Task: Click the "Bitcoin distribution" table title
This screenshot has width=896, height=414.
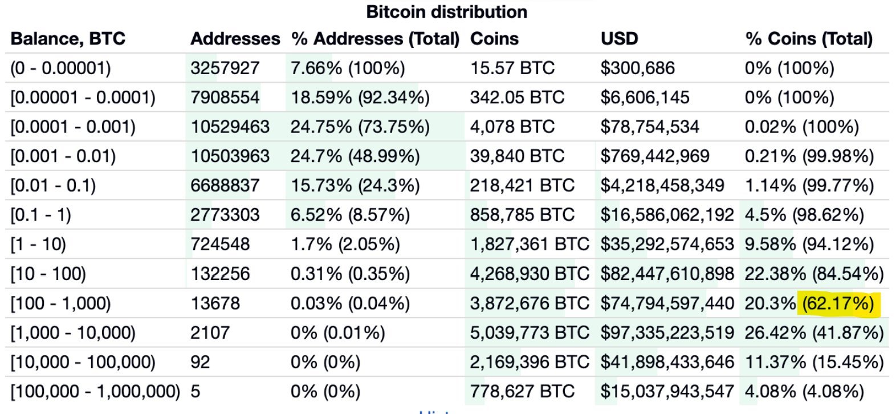Action: click(446, 12)
